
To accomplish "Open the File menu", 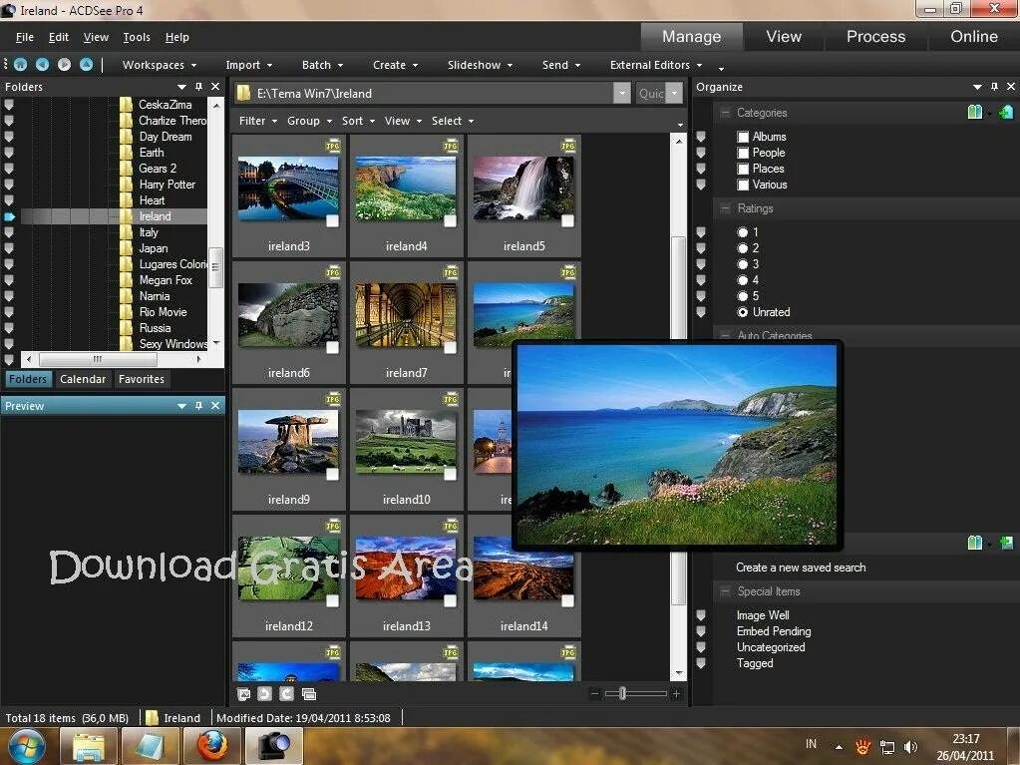I will [25, 37].
